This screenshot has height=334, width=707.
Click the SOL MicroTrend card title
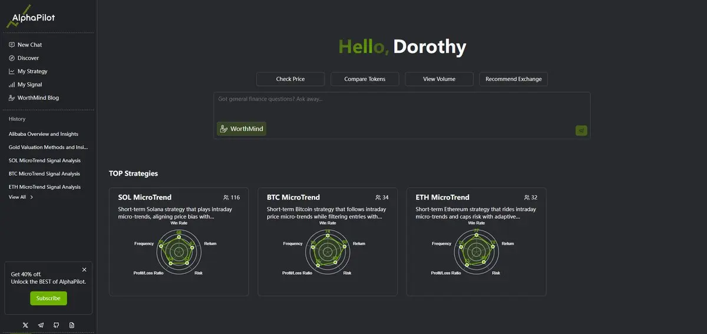click(x=145, y=198)
